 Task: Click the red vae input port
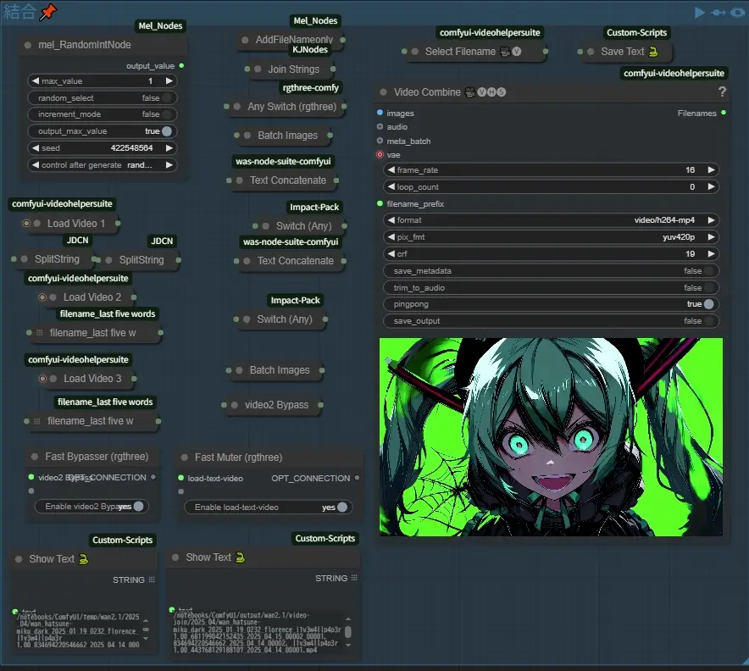pos(380,154)
